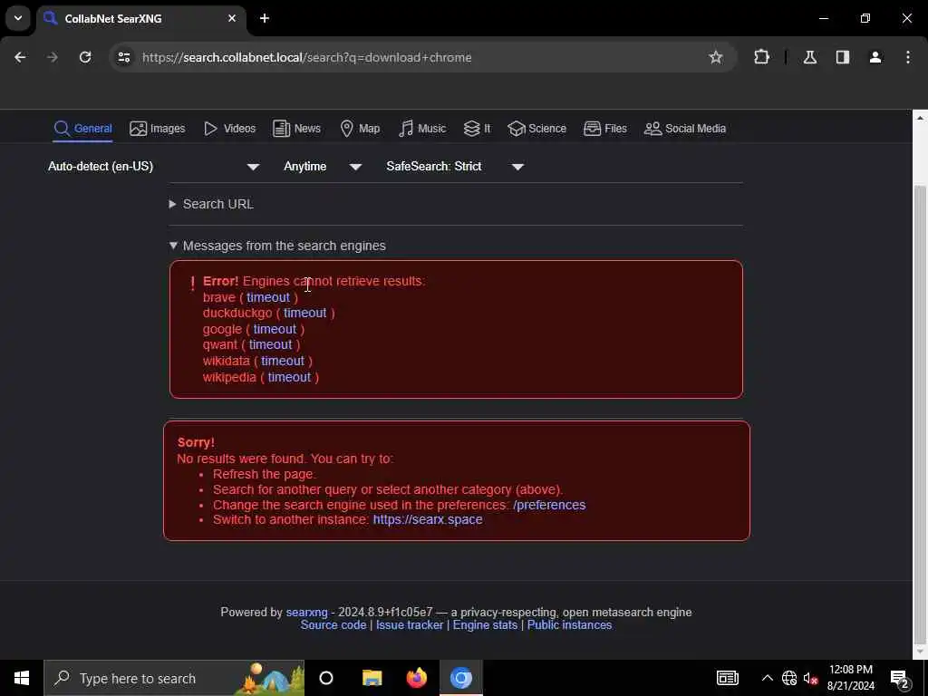Switch to the Files category
This screenshot has width=928, height=696.
pos(604,129)
